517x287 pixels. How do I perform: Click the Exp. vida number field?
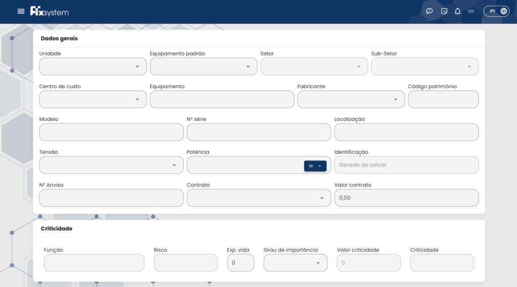point(240,263)
